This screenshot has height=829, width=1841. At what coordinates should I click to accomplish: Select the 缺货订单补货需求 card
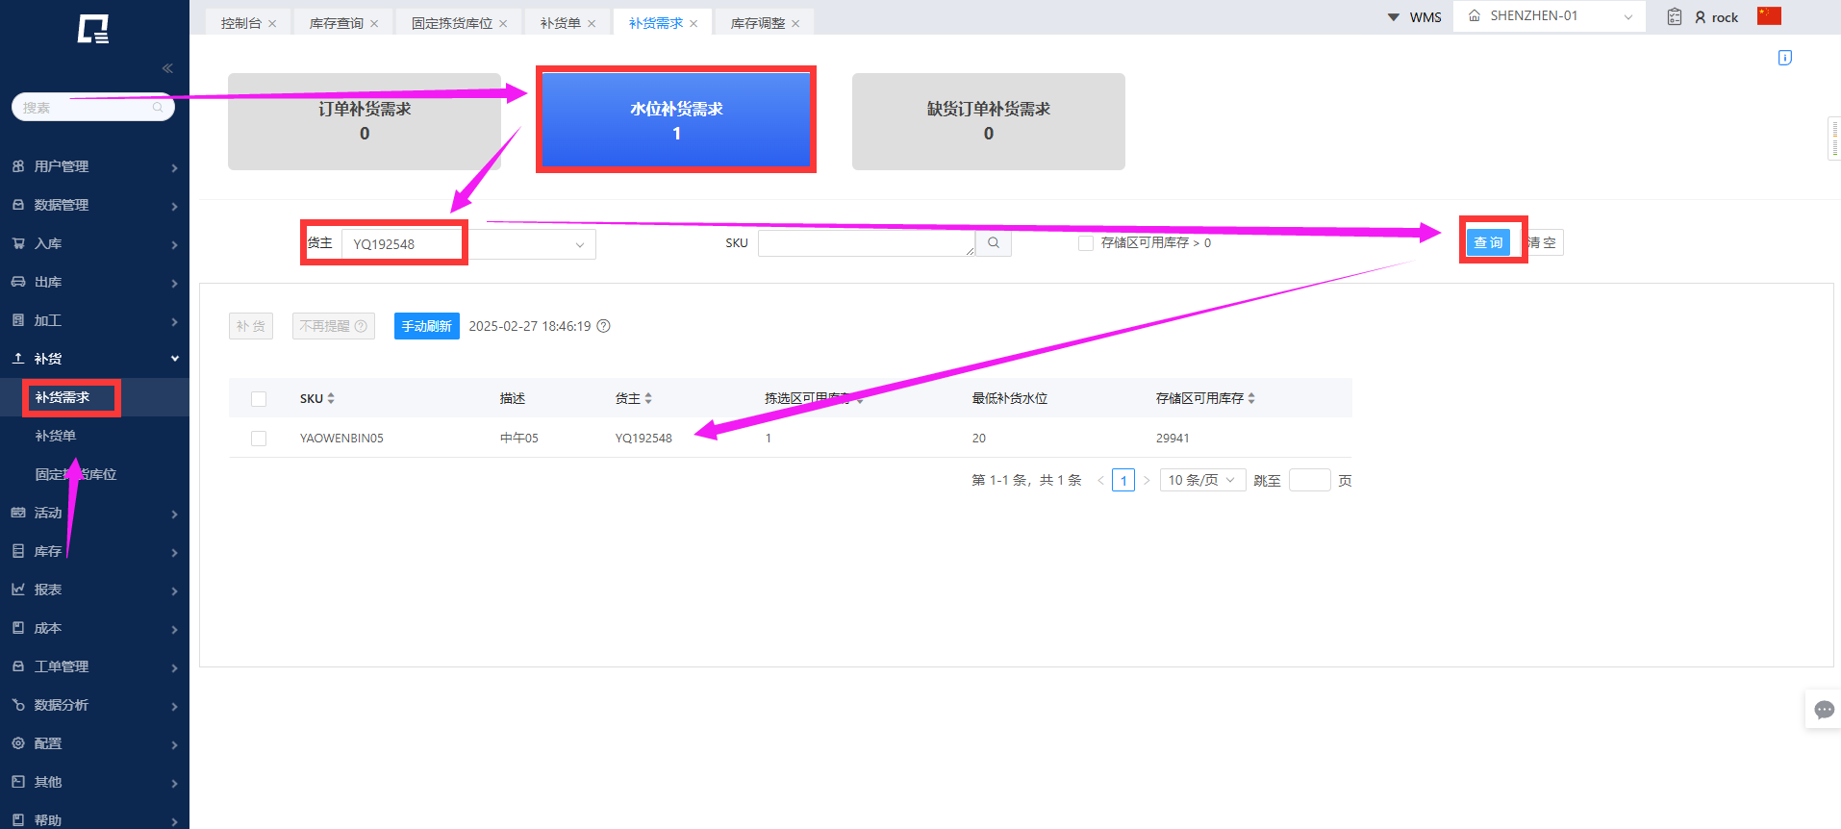(988, 121)
